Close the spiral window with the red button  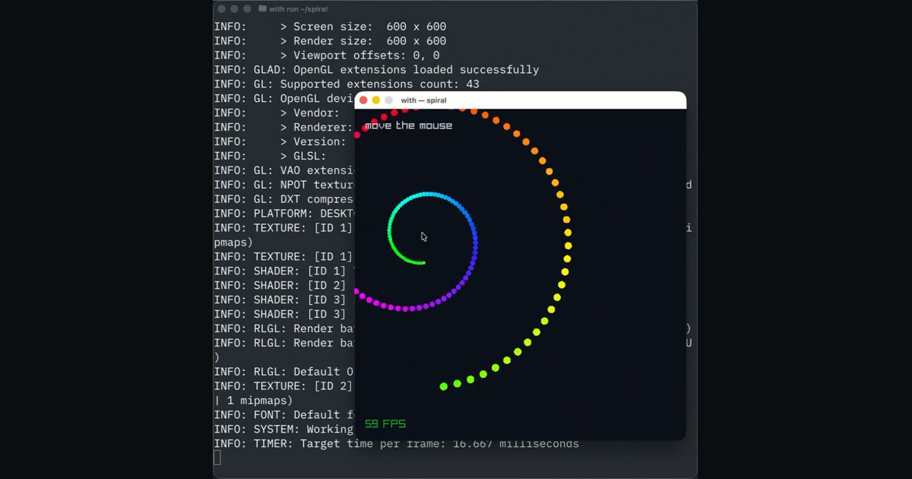coord(363,100)
